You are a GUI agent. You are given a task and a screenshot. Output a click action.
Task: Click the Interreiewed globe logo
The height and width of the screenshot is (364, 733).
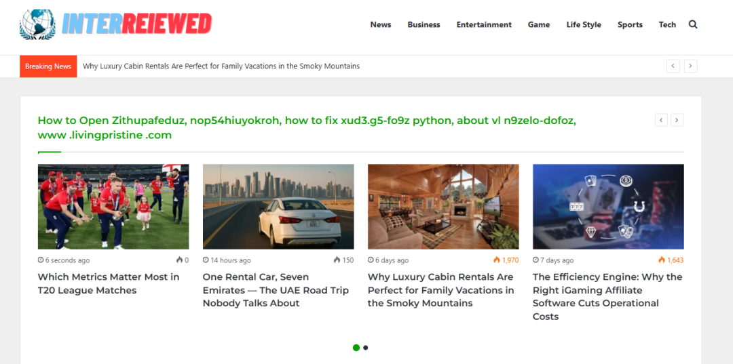tap(37, 24)
